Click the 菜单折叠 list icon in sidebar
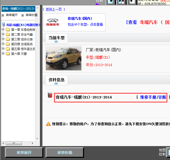170x160 pixels. (22, 15)
